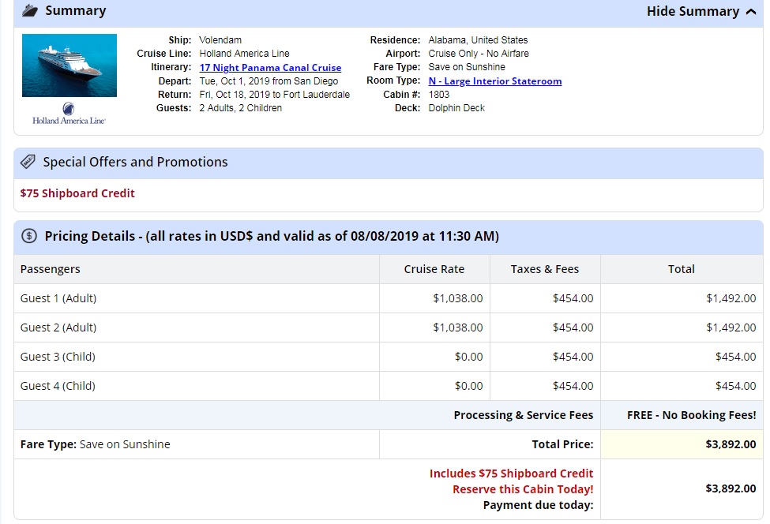The height and width of the screenshot is (524, 770).
Task: Click Guest 3 cruise rate $0.00
Action: (x=468, y=357)
